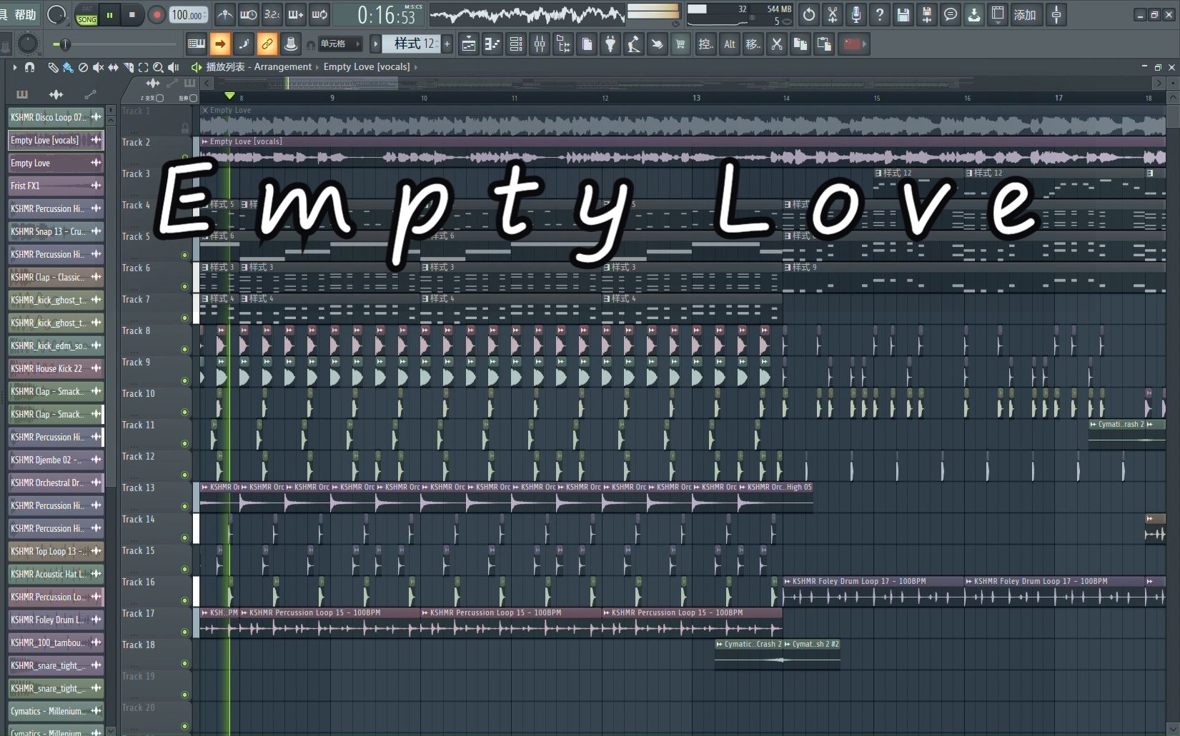1180x736 pixels.
Task: Save the project with floppy disk icon
Action: [x=903, y=15]
